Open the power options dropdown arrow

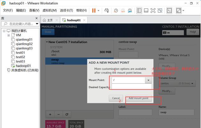click(x=99, y=11)
